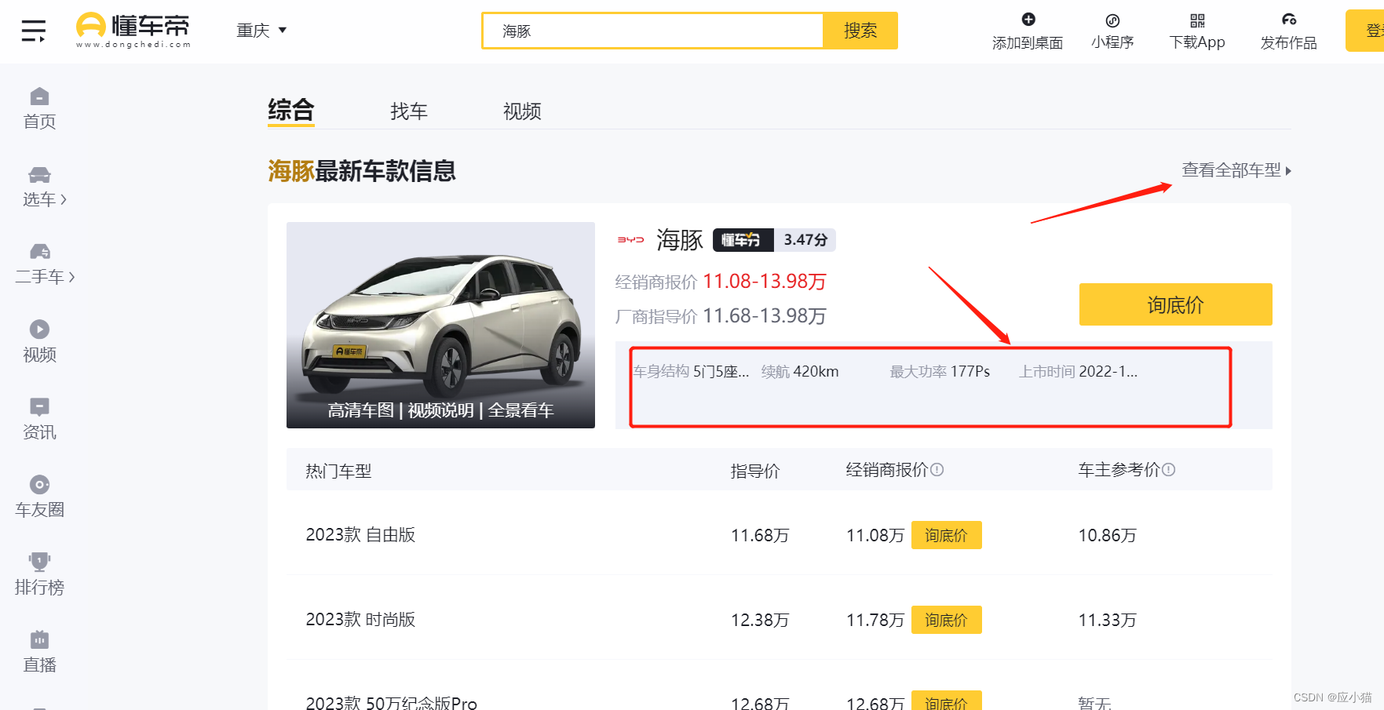Click the 续航 420km spec

(x=800, y=372)
